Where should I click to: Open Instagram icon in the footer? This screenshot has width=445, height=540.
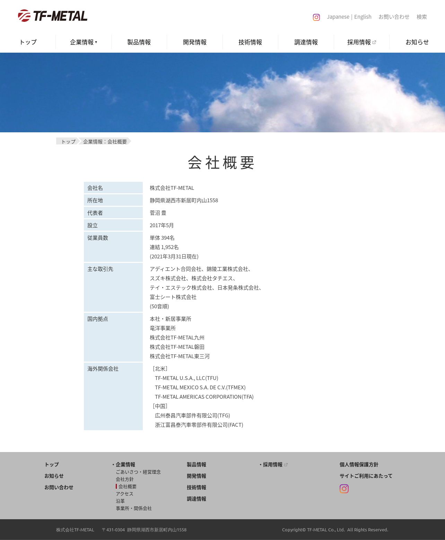(344, 489)
